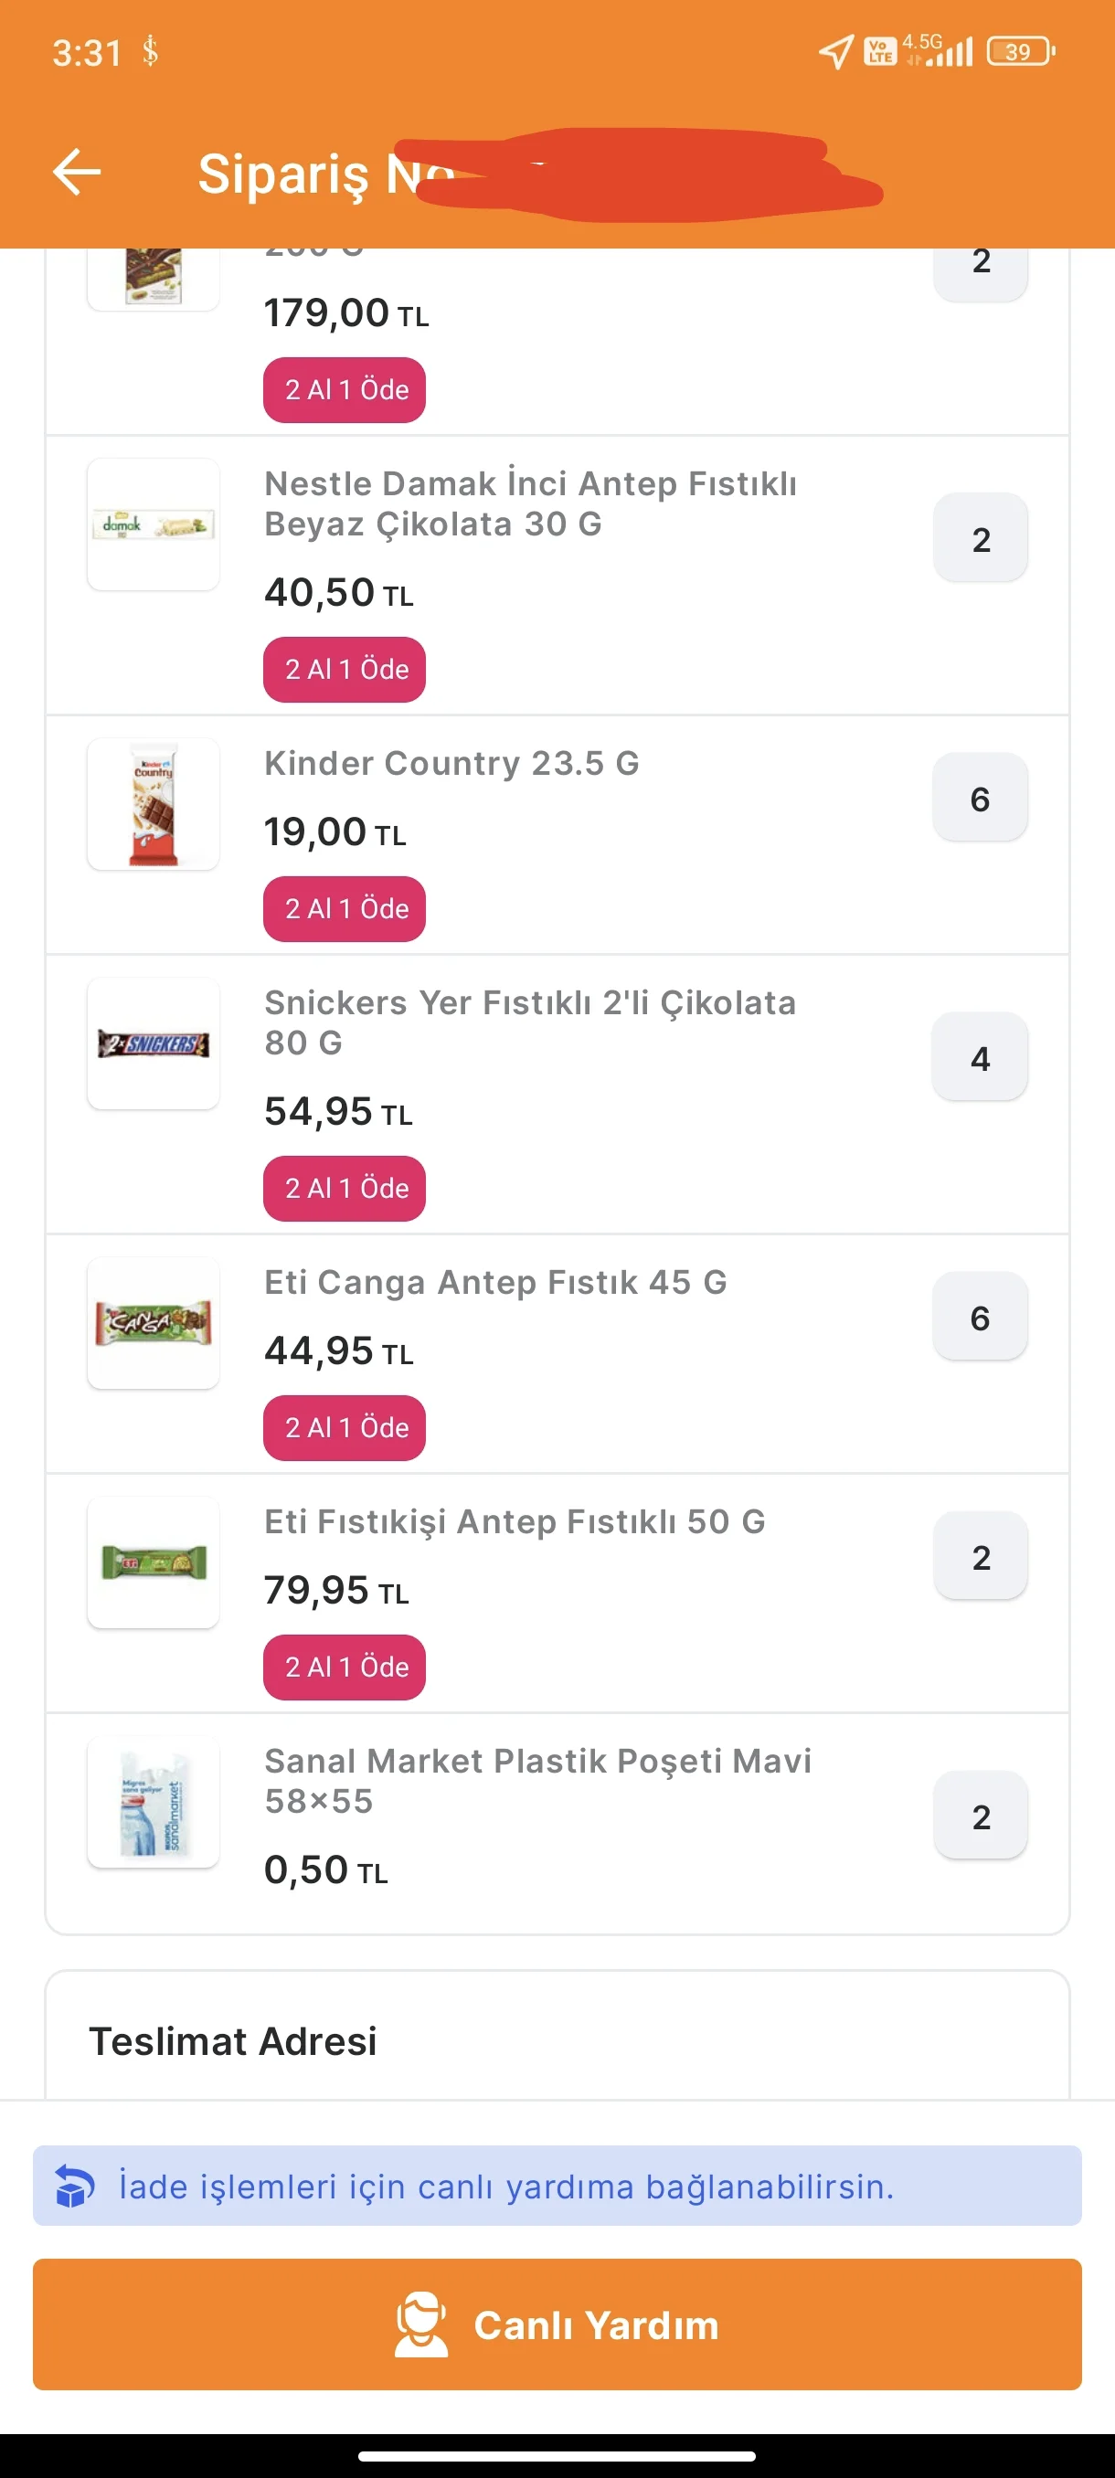Tap the back arrow in header
This screenshot has width=1115, height=2478.
77,172
